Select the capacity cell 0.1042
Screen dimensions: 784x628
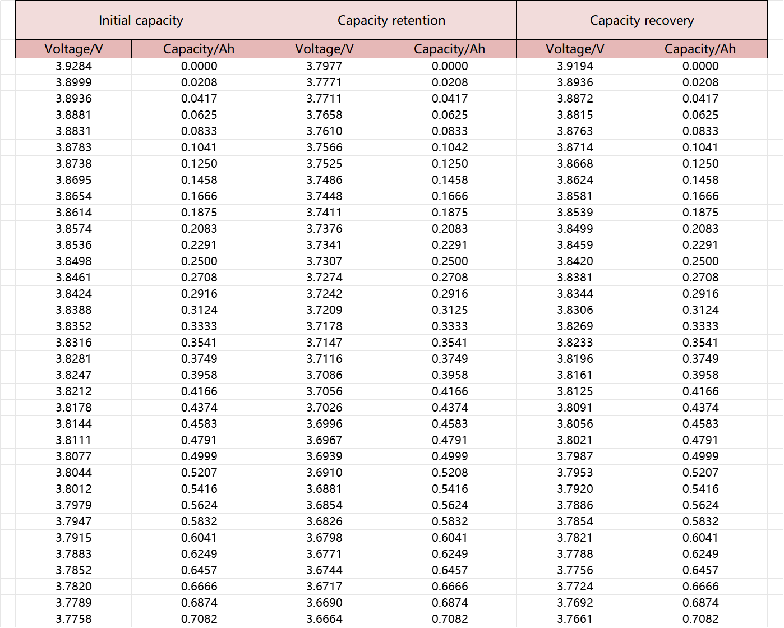(450, 147)
